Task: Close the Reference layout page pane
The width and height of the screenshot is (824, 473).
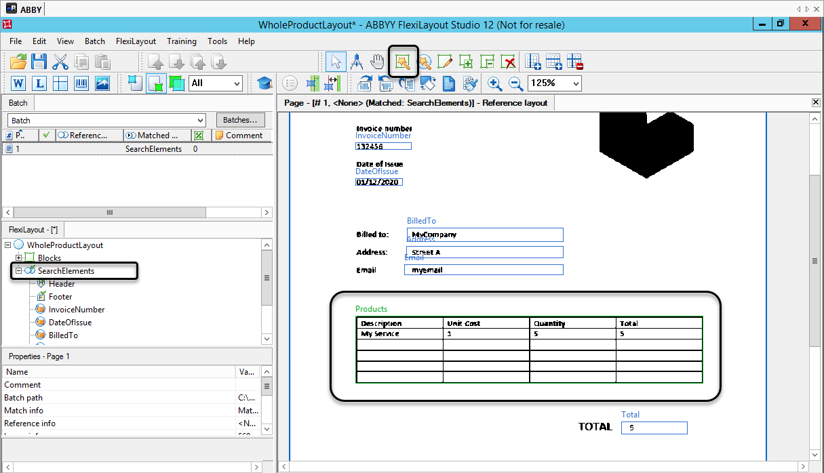Action: pos(816,102)
